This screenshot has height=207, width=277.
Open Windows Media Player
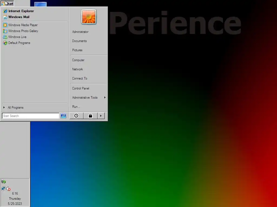point(35,25)
